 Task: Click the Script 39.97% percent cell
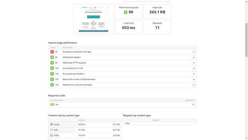[x=82, y=124]
